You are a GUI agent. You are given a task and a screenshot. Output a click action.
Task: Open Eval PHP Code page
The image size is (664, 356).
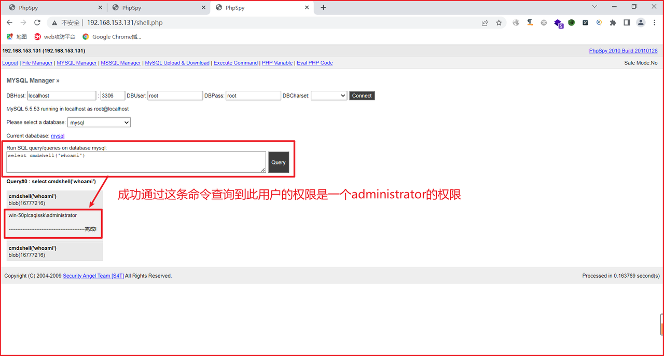[315, 63]
